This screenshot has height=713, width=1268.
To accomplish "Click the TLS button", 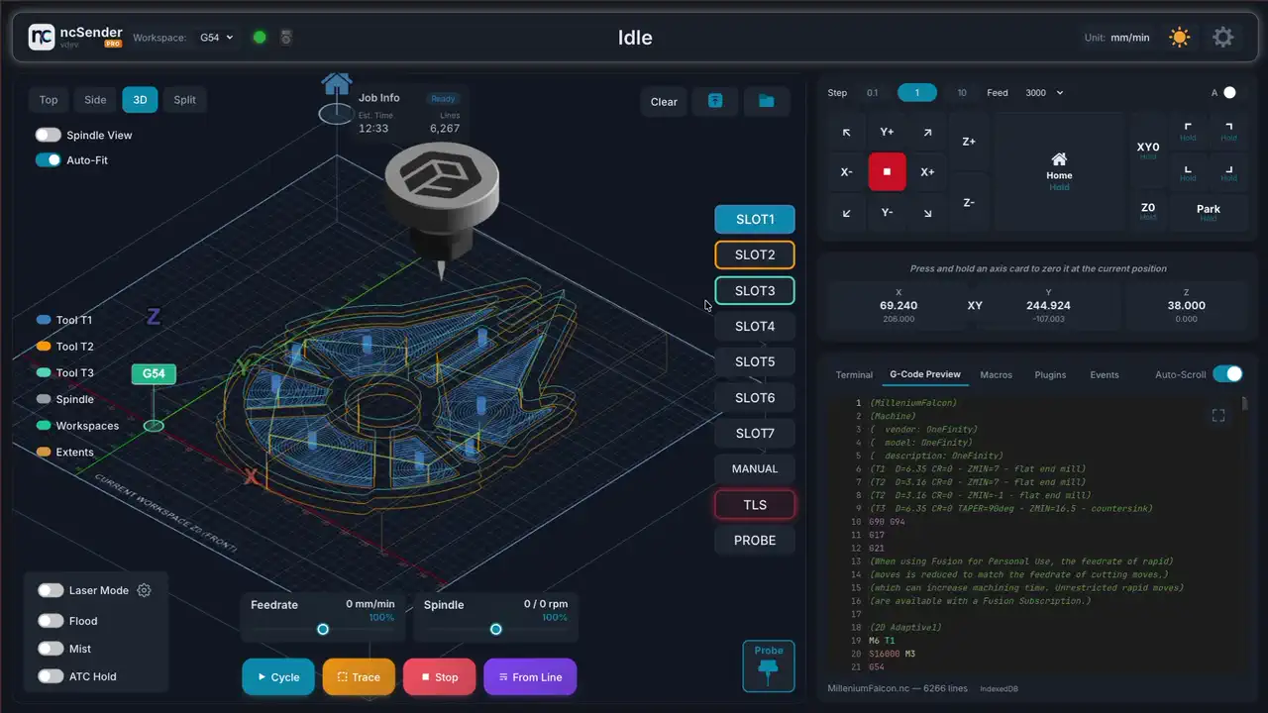I will (755, 504).
